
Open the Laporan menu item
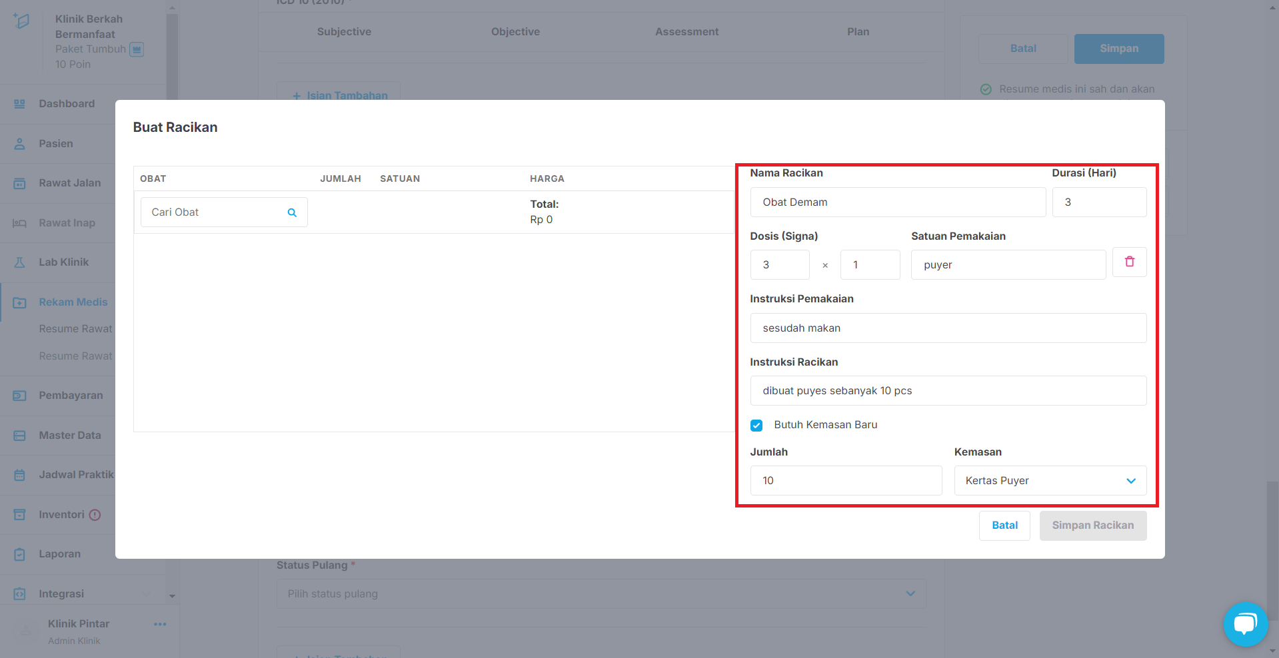(60, 554)
